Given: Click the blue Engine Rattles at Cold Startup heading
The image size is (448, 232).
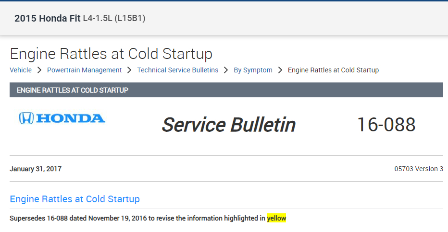Looking at the screenshot, I should (75, 199).
